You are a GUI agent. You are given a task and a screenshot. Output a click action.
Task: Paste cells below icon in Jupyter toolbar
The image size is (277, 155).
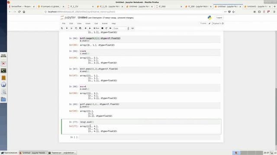(81, 28)
